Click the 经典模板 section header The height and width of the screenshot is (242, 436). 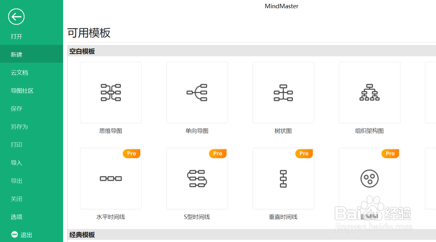[x=82, y=235]
